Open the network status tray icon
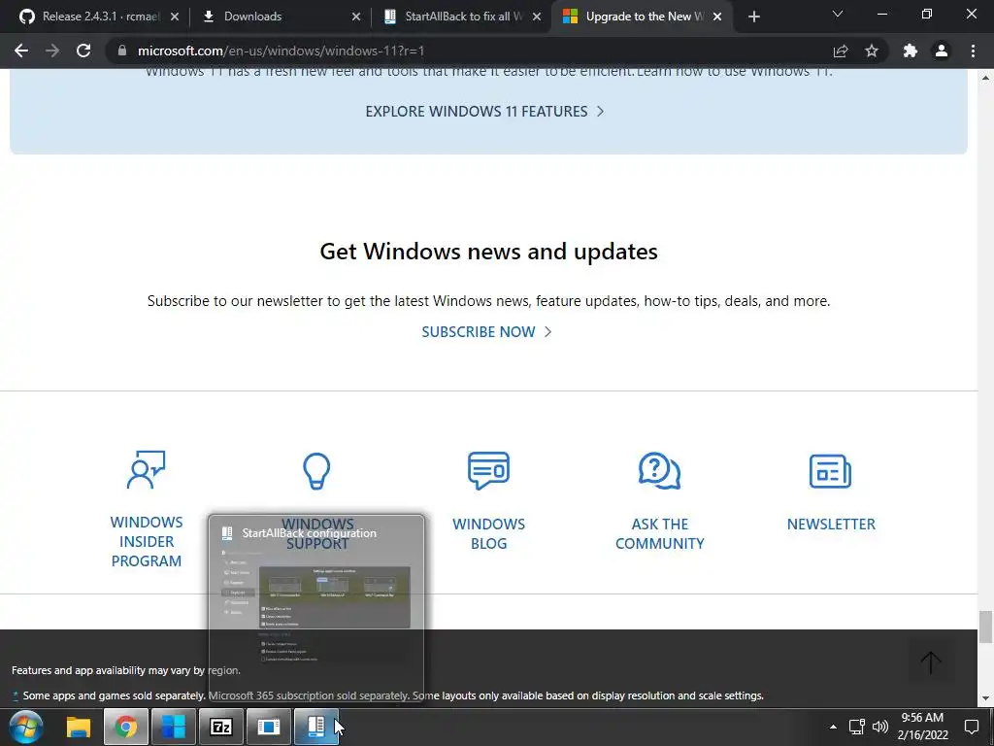 coord(857,727)
